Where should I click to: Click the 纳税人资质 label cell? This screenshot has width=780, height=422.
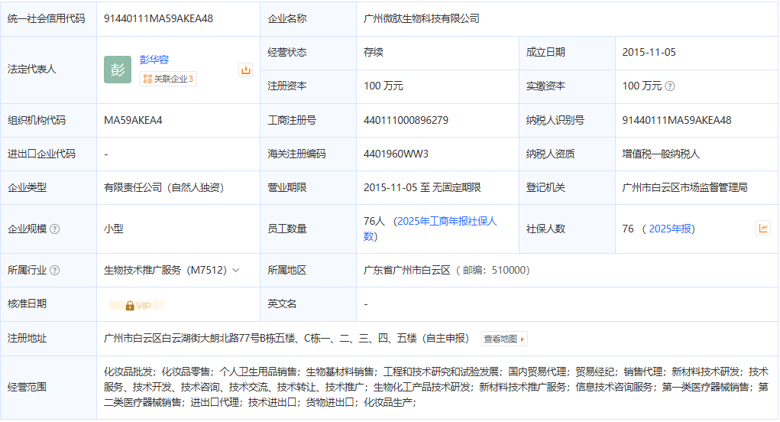[x=567, y=154]
